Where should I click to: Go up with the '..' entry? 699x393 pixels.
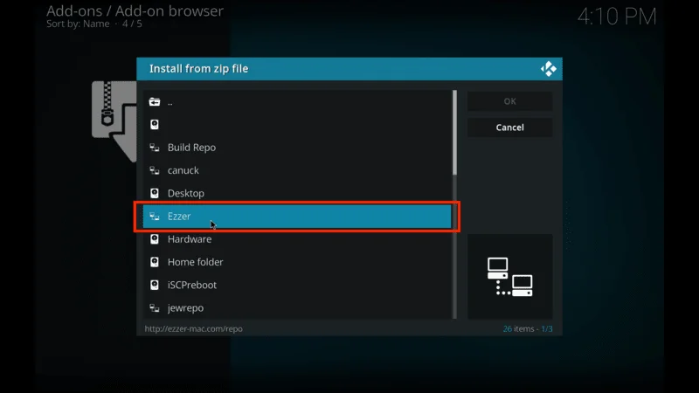coord(170,101)
